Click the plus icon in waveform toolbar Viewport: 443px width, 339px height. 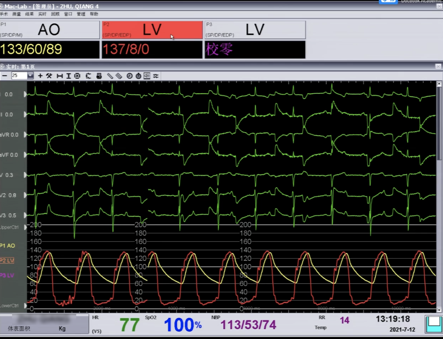[40, 76]
